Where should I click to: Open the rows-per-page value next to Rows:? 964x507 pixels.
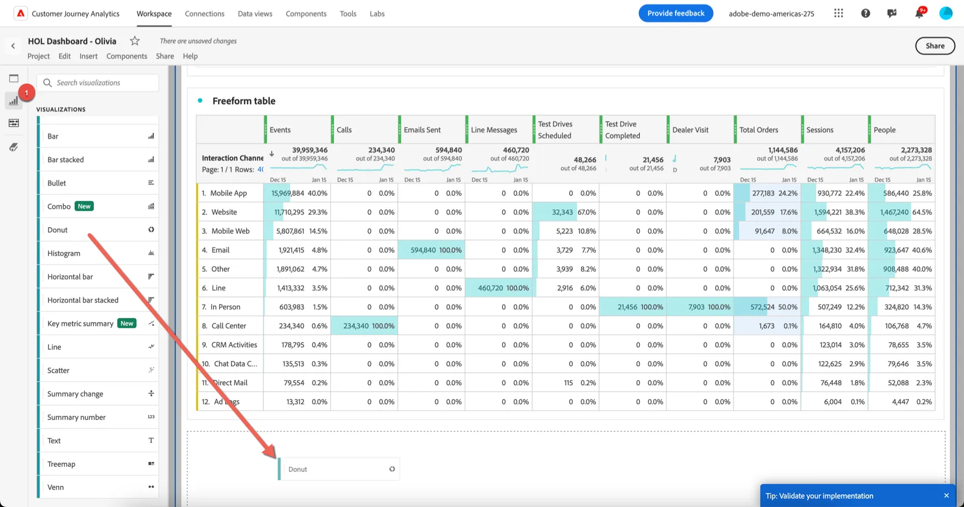pyautogui.click(x=260, y=170)
